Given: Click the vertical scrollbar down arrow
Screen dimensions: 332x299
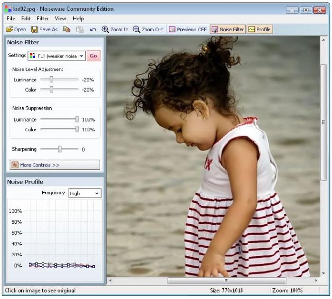Looking at the screenshot, I should tap(323, 273).
